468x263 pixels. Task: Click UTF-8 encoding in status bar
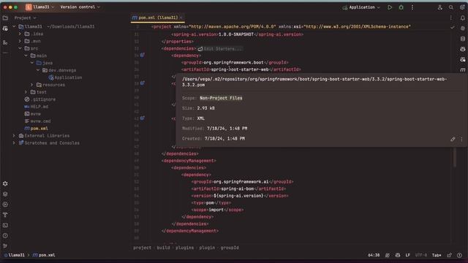point(421,255)
